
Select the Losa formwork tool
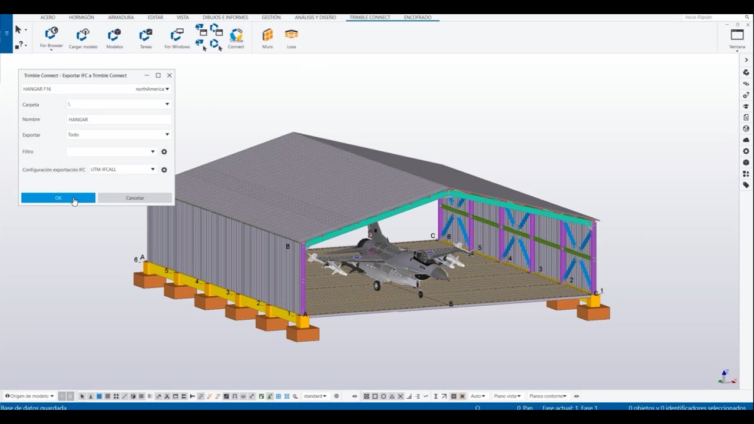pyautogui.click(x=292, y=38)
